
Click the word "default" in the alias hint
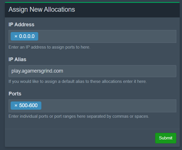[61, 81]
